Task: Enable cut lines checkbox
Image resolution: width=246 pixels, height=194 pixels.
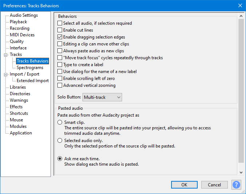Action: click(60, 30)
